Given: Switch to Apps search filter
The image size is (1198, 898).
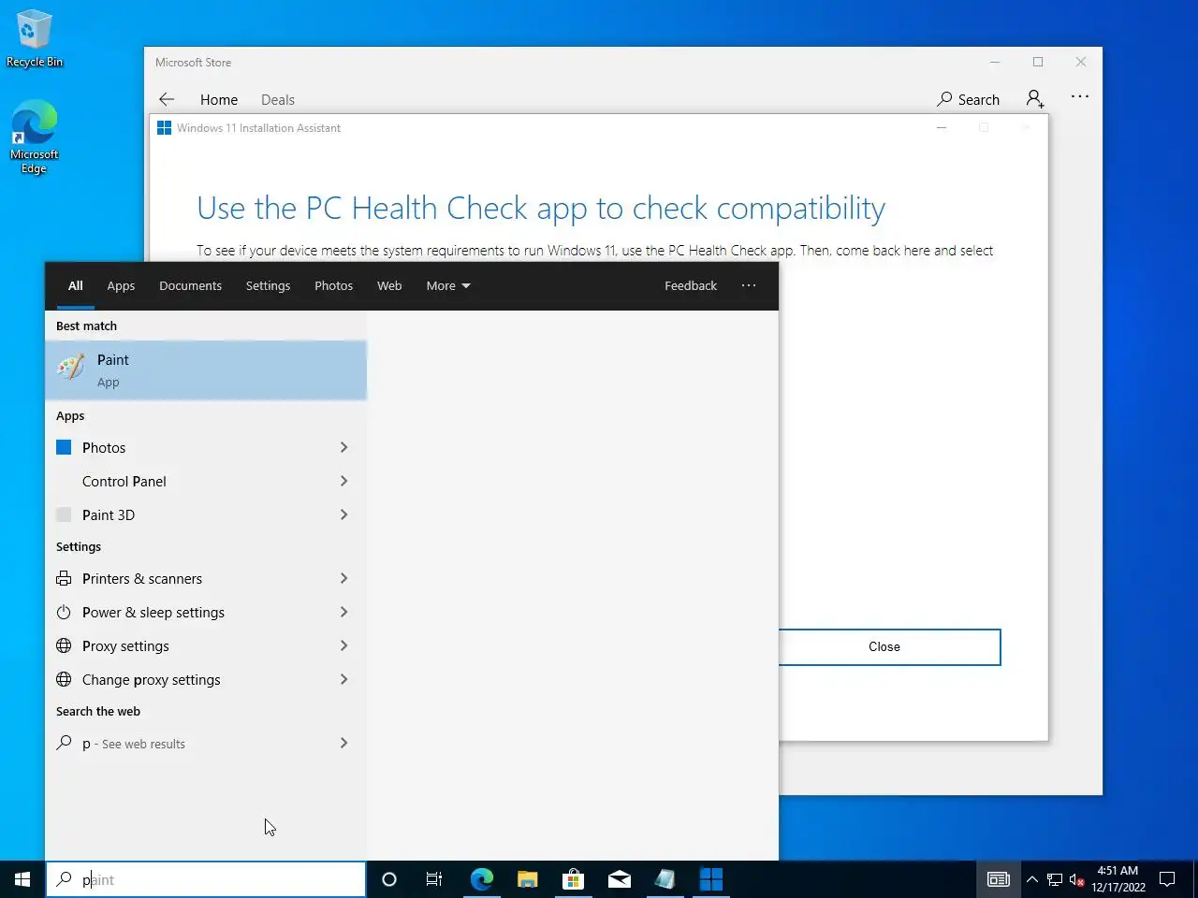Looking at the screenshot, I should pos(121,285).
